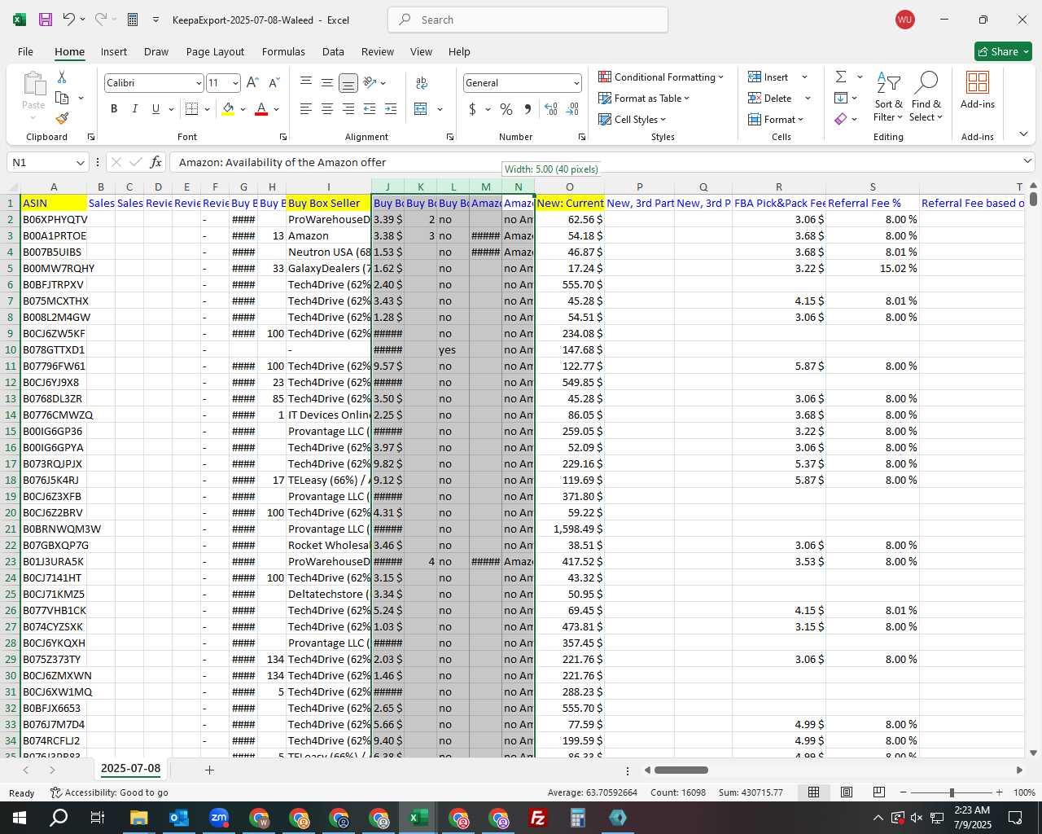Open the File menu
This screenshot has width=1042, height=834.
25,51
